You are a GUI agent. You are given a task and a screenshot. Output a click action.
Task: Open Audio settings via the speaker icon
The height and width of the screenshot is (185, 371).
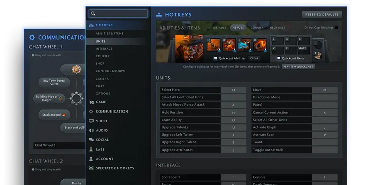(x=91, y=130)
